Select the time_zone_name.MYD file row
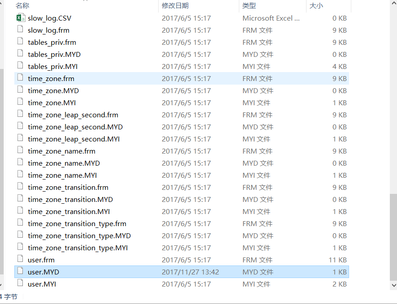This screenshot has height=304, width=397. 63,163
